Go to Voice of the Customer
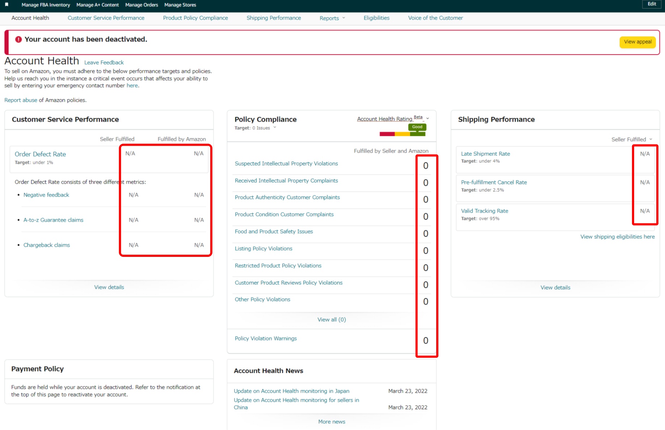The height and width of the screenshot is (430, 665). pos(435,18)
